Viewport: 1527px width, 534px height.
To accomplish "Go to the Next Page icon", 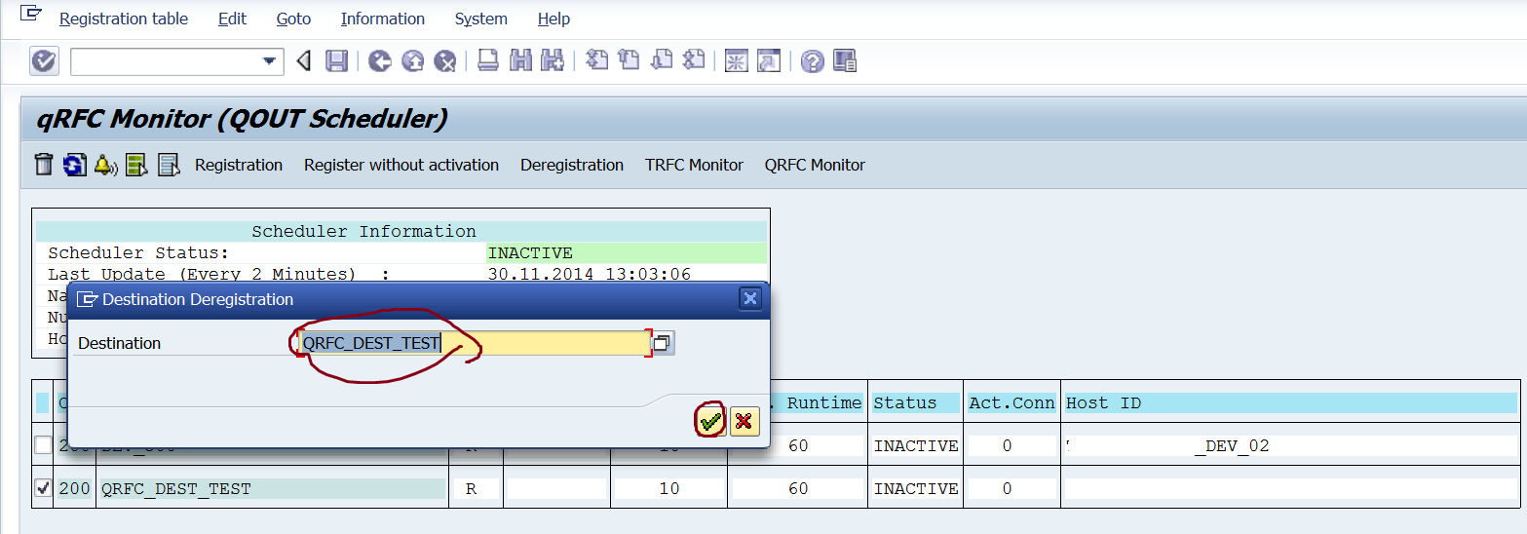I will [x=663, y=60].
